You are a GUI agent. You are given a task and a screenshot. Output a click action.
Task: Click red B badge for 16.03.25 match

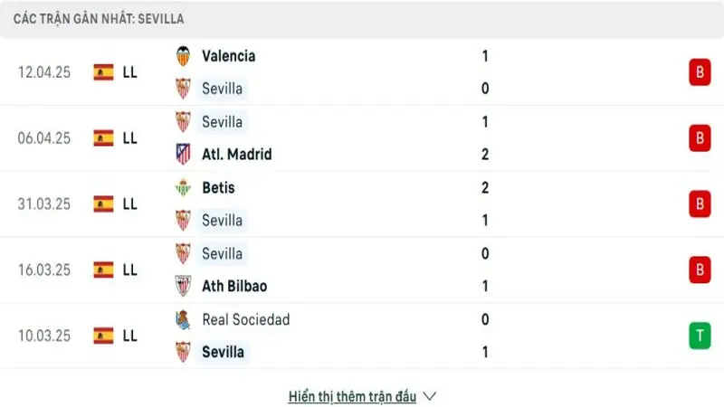(700, 270)
